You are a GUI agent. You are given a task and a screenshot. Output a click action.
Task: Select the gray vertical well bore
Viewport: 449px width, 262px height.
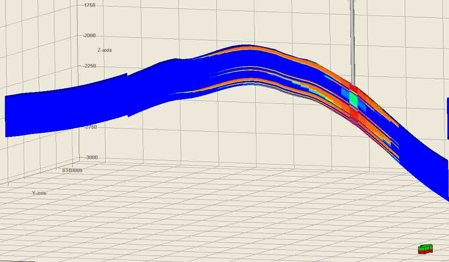coord(353,42)
